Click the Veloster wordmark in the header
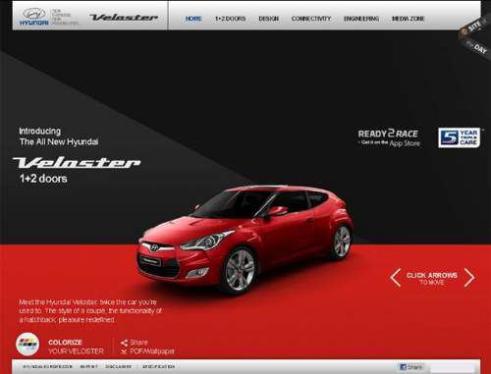This screenshot has height=374, width=491. pyautogui.click(x=124, y=18)
